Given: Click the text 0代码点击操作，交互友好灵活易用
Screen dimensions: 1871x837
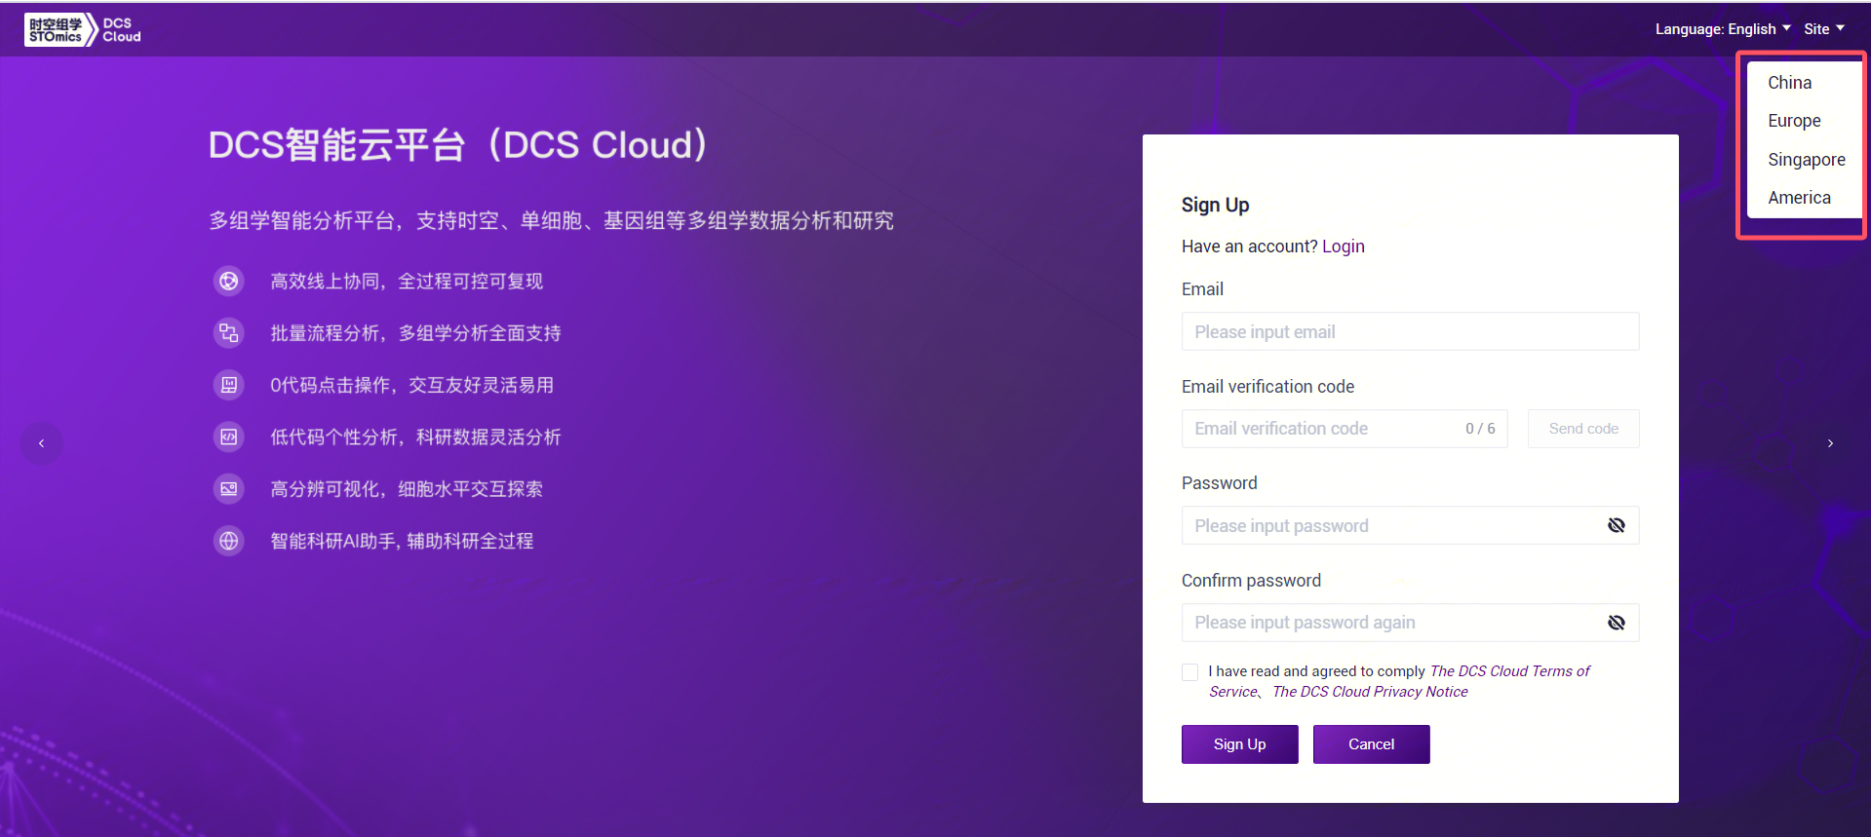Looking at the screenshot, I should click(411, 385).
